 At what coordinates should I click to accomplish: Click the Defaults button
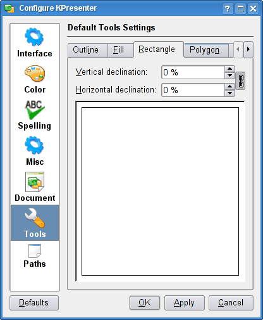34,303
